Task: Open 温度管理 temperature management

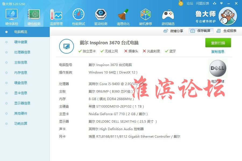Action: tap(56, 17)
